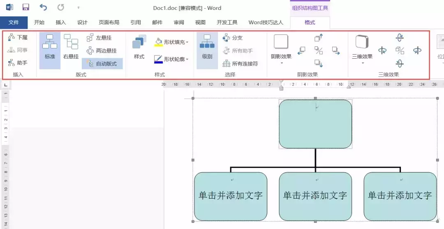This screenshot has height=229, width=444.
Task: Nudge shadow up icon
Action: (319, 38)
